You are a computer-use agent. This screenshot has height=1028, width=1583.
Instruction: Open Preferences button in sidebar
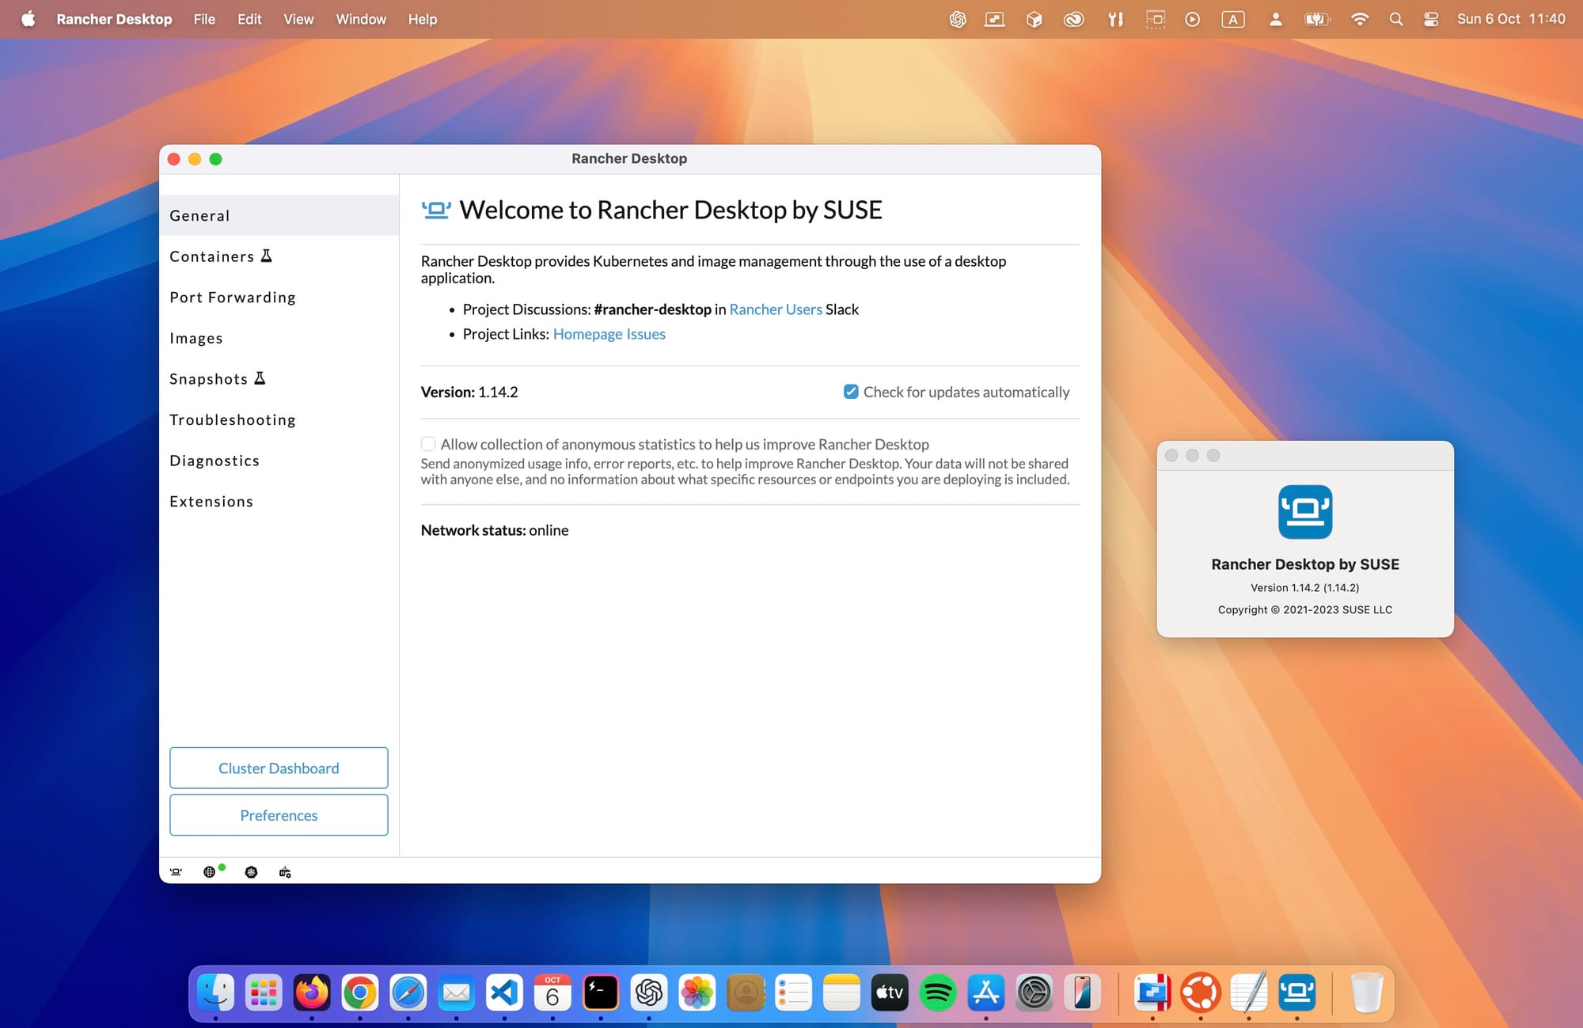[279, 815]
